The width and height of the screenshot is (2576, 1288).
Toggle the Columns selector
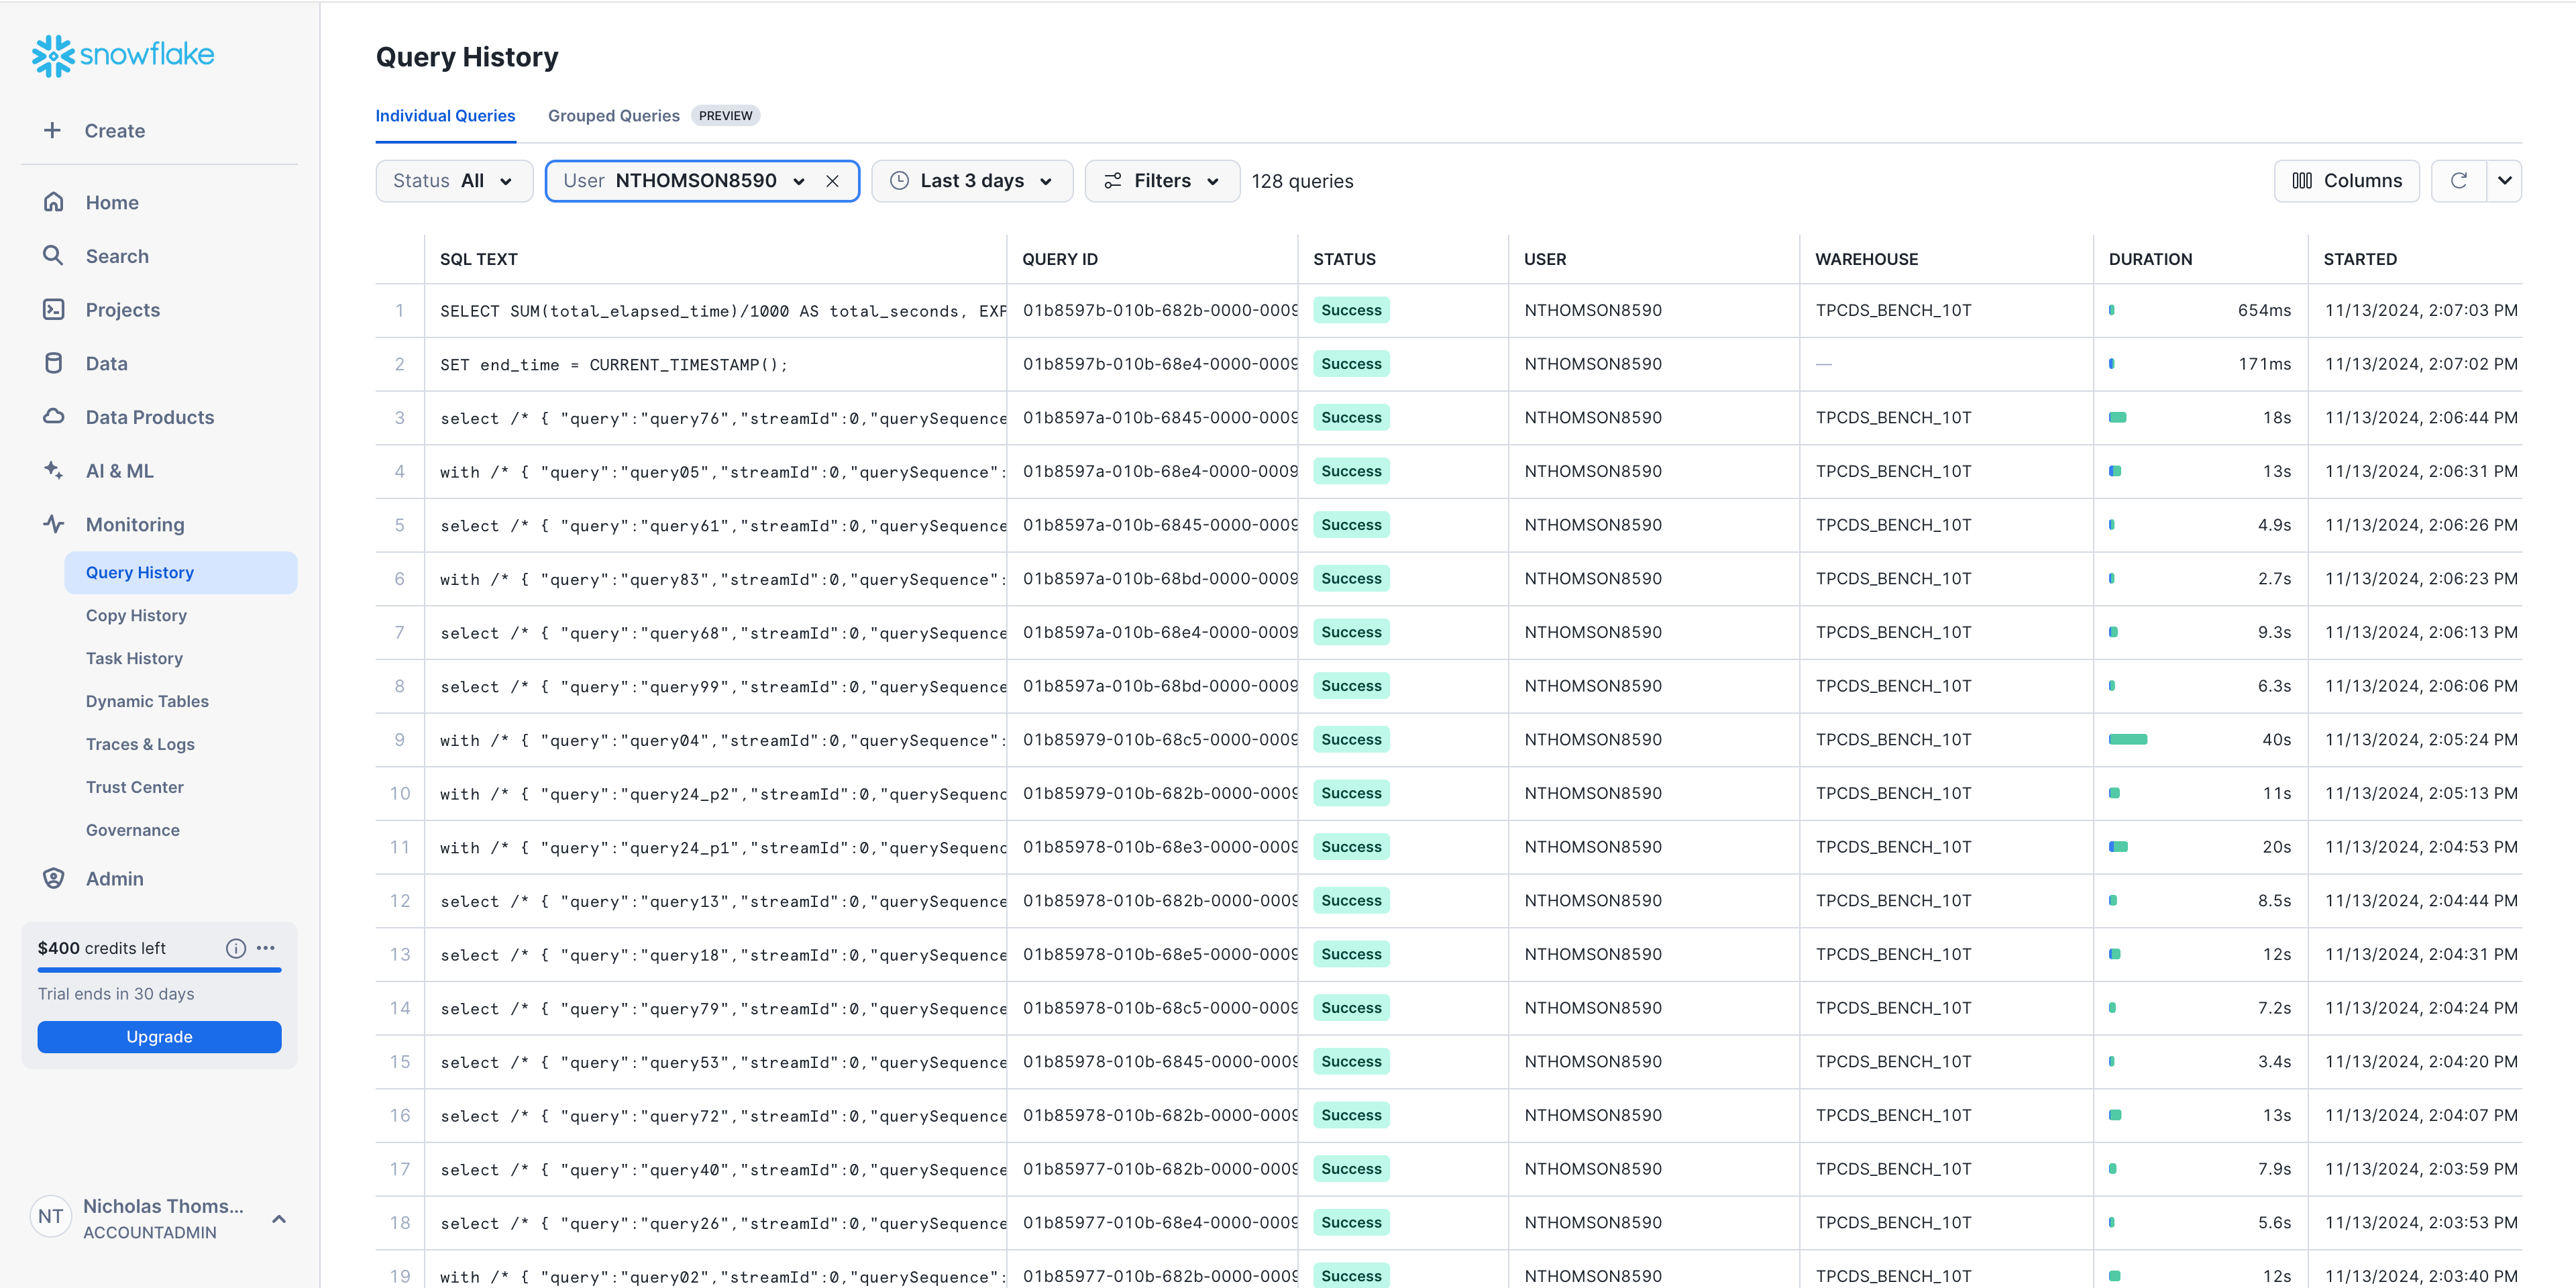click(x=2347, y=181)
